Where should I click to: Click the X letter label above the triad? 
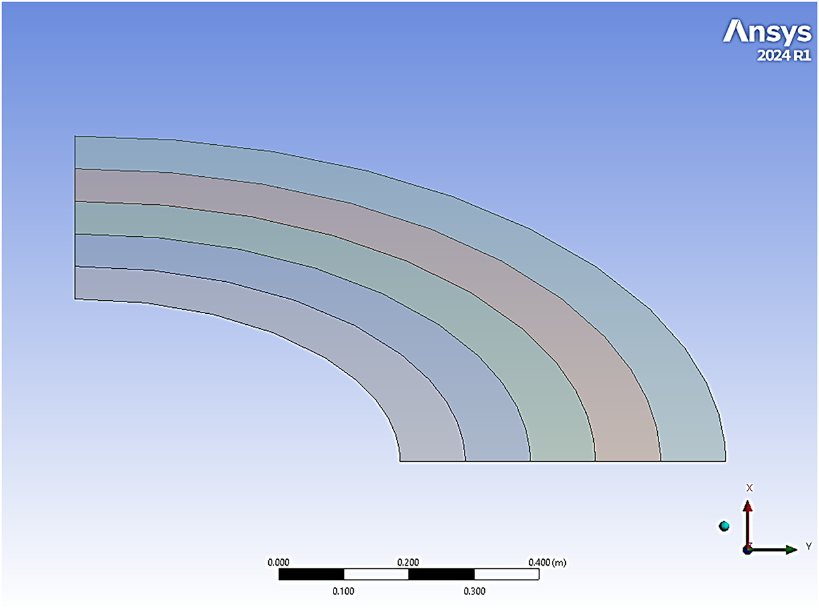[750, 488]
